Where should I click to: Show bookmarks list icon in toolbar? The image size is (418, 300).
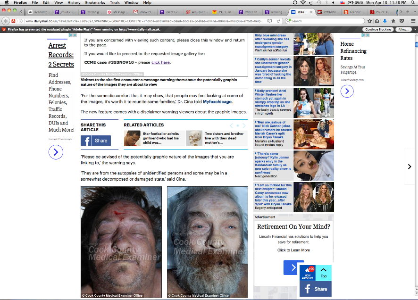pyautogui.click(x=377, y=21)
